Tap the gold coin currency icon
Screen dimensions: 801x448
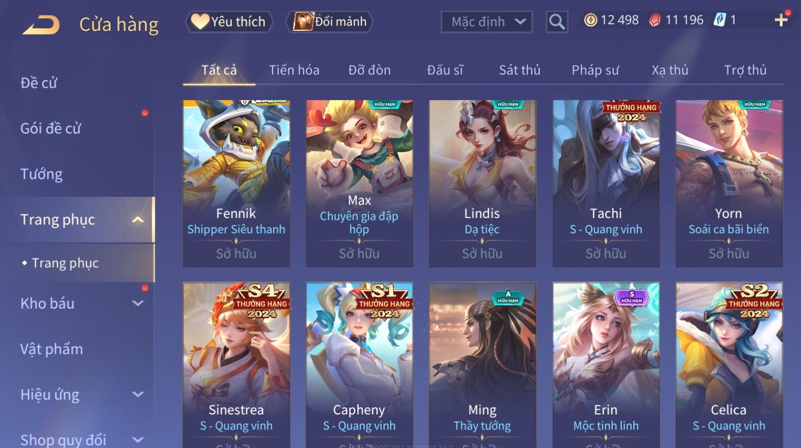click(x=590, y=20)
